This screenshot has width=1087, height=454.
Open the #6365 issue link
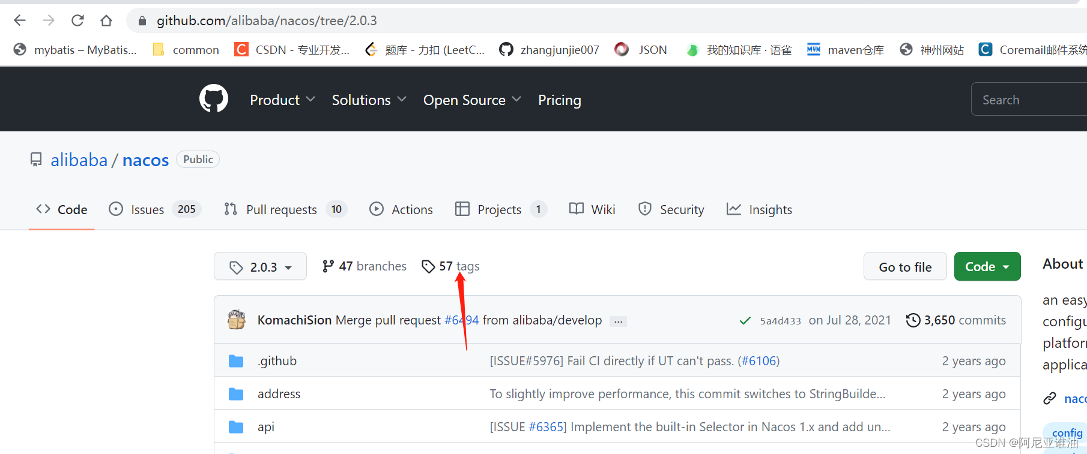pyautogui.click(x=546, y=426)
